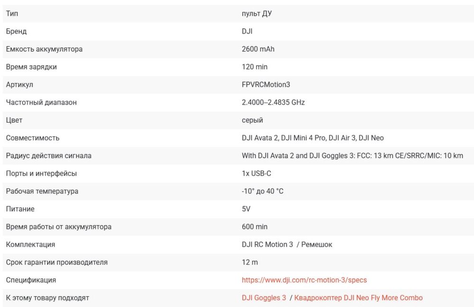This screenshot has height=307, width=474.
Task: Click the brand value DJI
Action: [247, 31]
